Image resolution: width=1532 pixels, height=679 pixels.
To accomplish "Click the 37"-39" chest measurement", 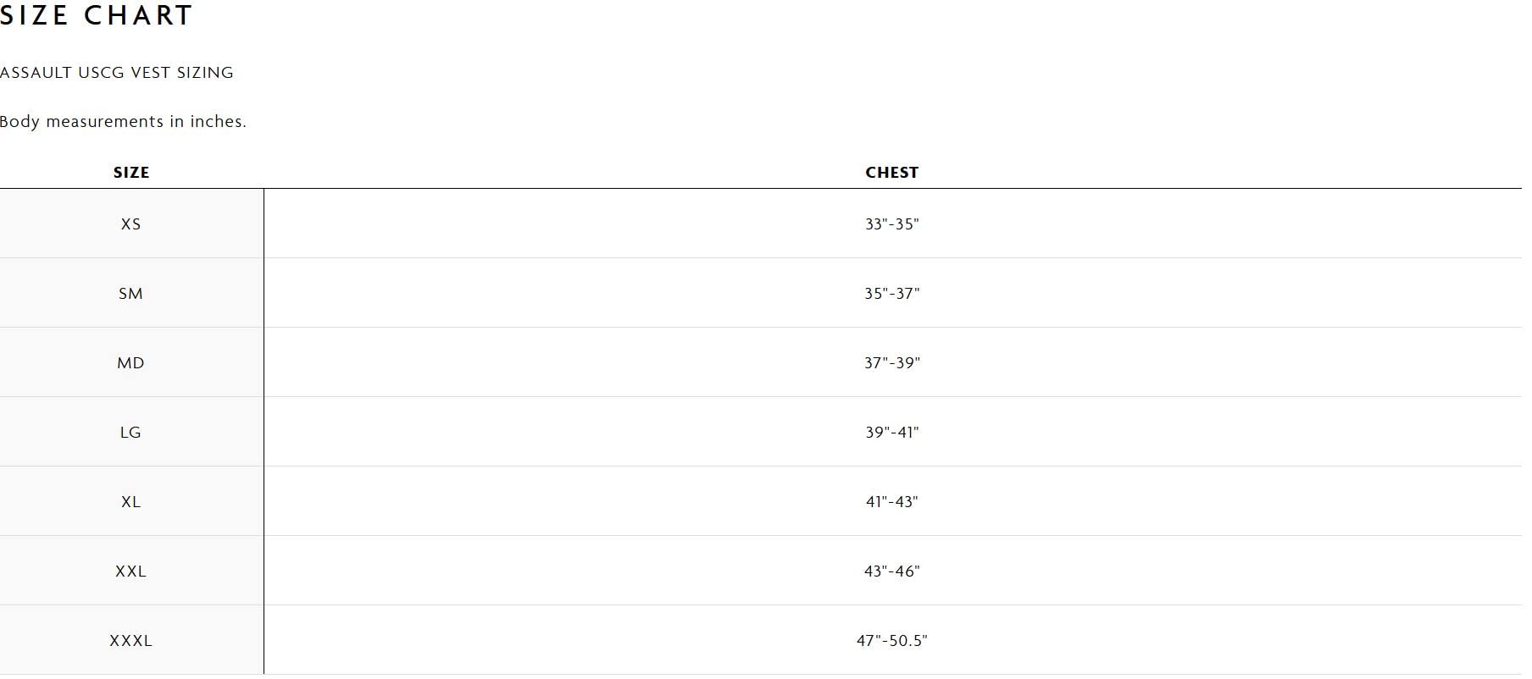I will [x=891, y=363].
